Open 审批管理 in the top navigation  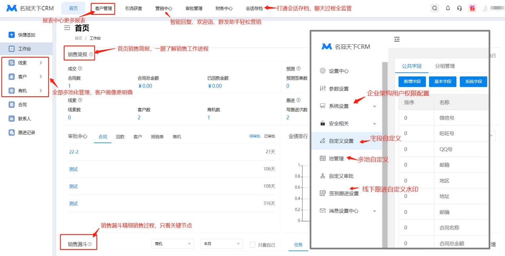click(194, 8)
